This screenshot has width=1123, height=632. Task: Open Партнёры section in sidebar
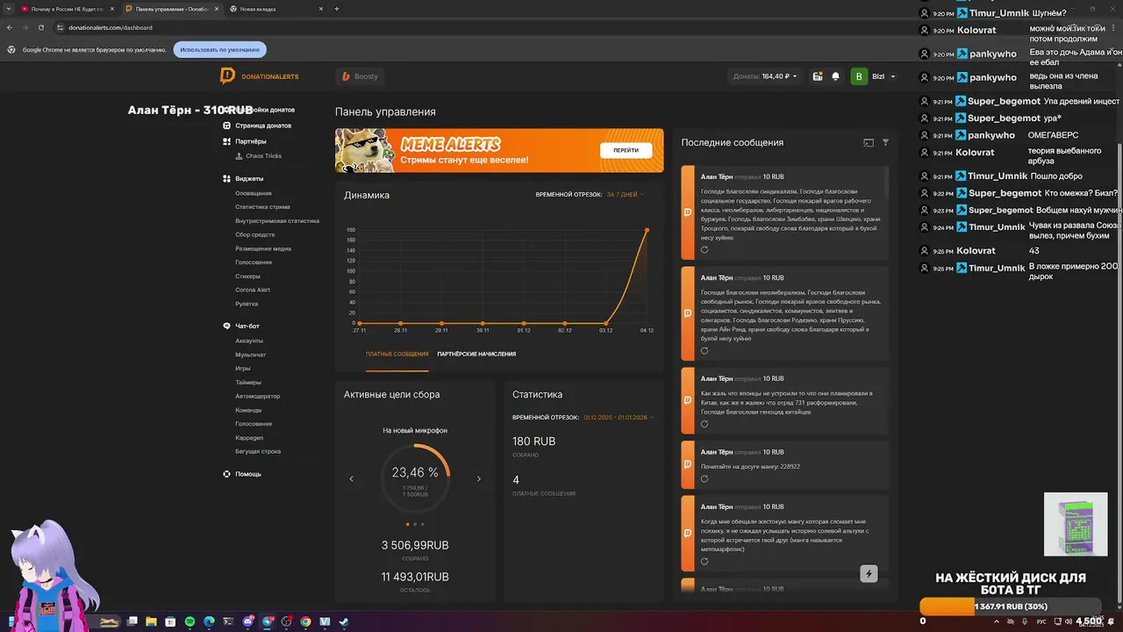point(250,141)
